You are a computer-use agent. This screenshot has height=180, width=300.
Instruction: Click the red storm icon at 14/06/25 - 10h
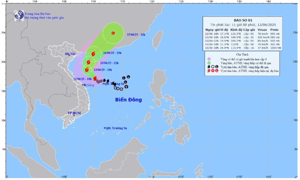point(93,54)
